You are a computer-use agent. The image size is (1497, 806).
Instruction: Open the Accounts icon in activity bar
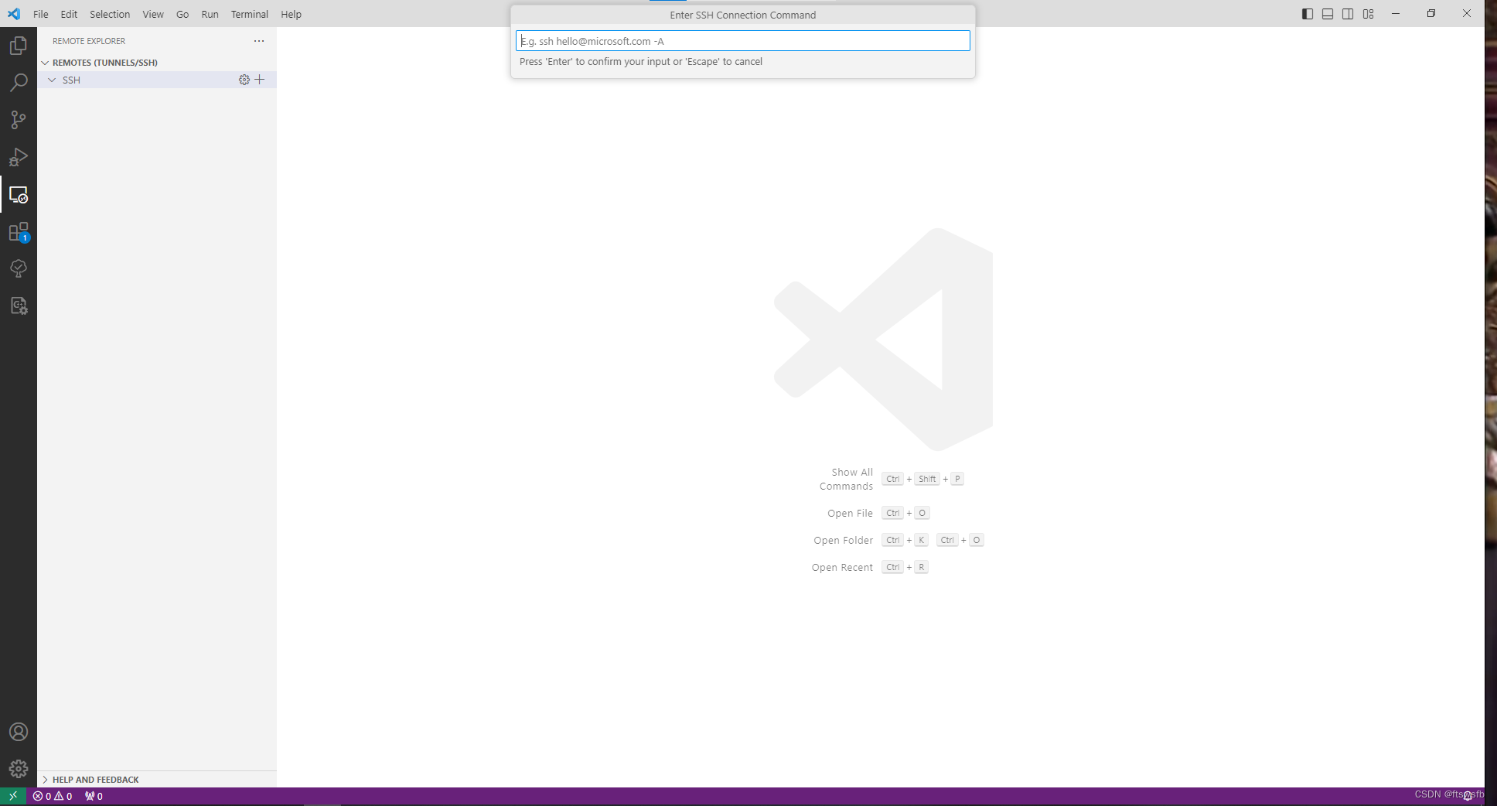click(x=19, y=732)
